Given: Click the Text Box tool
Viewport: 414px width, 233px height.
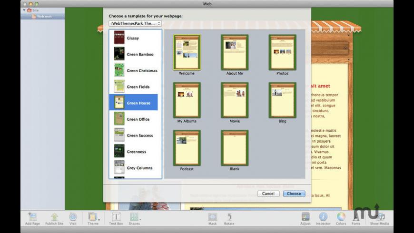Looking at the screenshot, I should (116, 217).
